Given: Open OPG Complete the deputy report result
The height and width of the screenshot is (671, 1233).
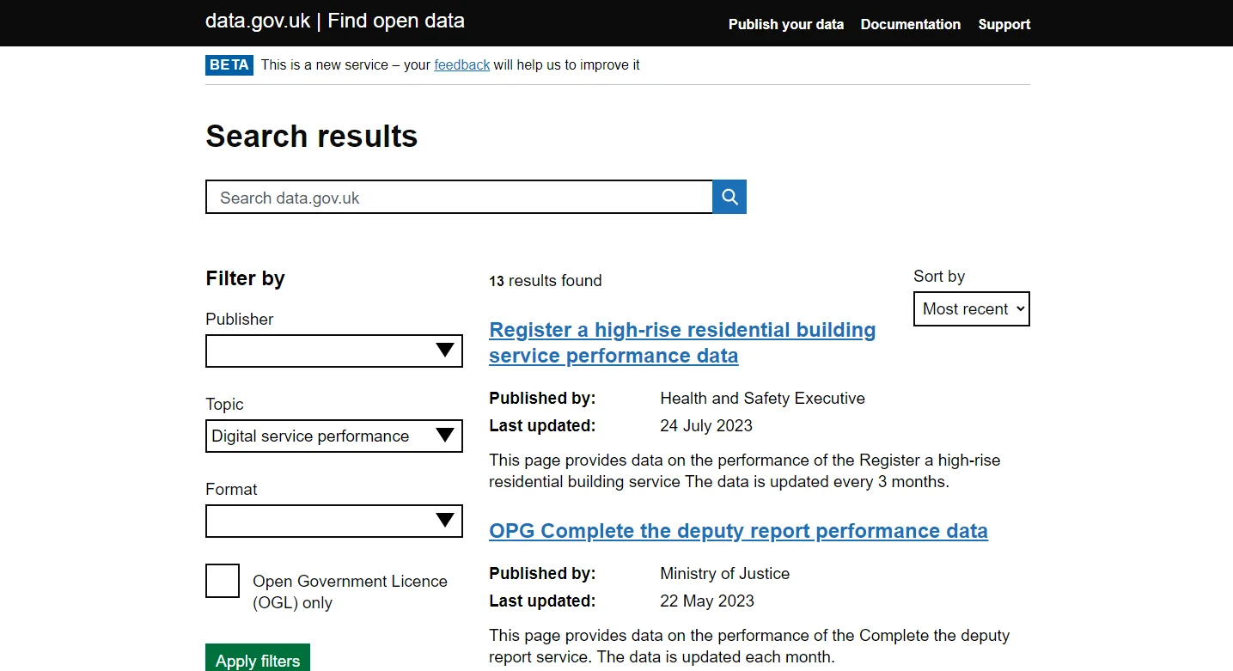Looking at the screenshot, I should tap(738, 530).
